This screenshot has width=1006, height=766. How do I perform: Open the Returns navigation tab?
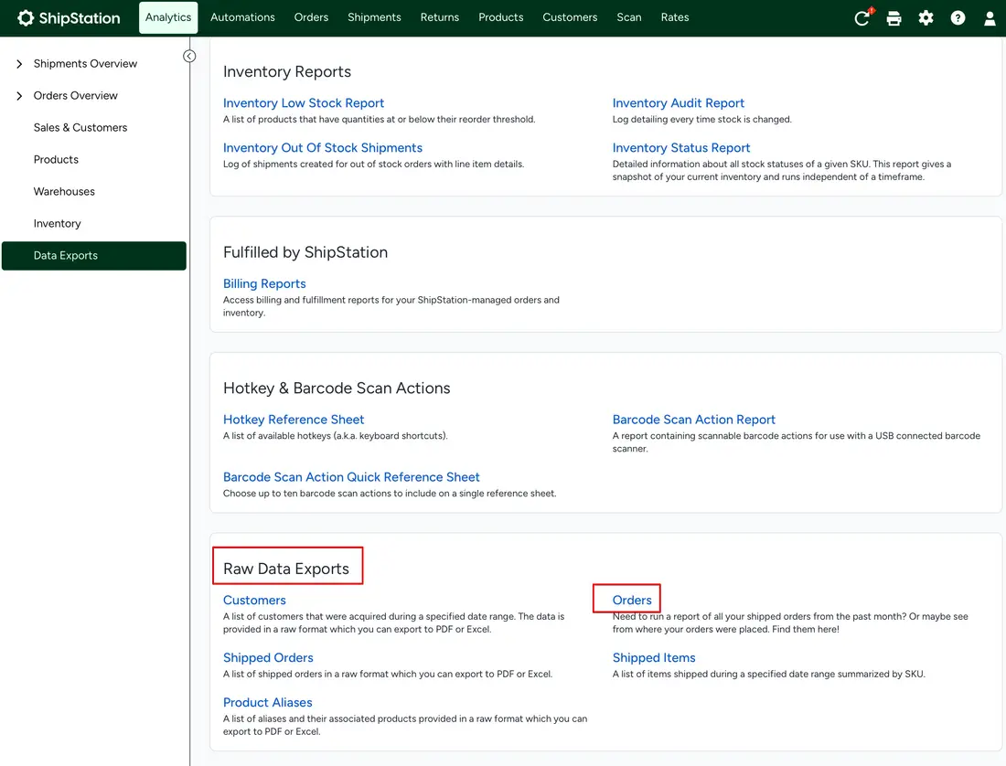point(440,17)
